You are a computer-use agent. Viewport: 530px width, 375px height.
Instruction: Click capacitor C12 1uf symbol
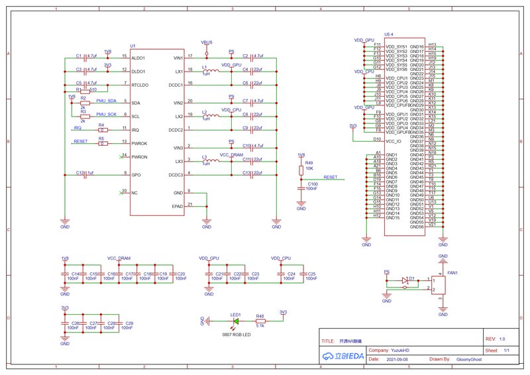[85, 175]
